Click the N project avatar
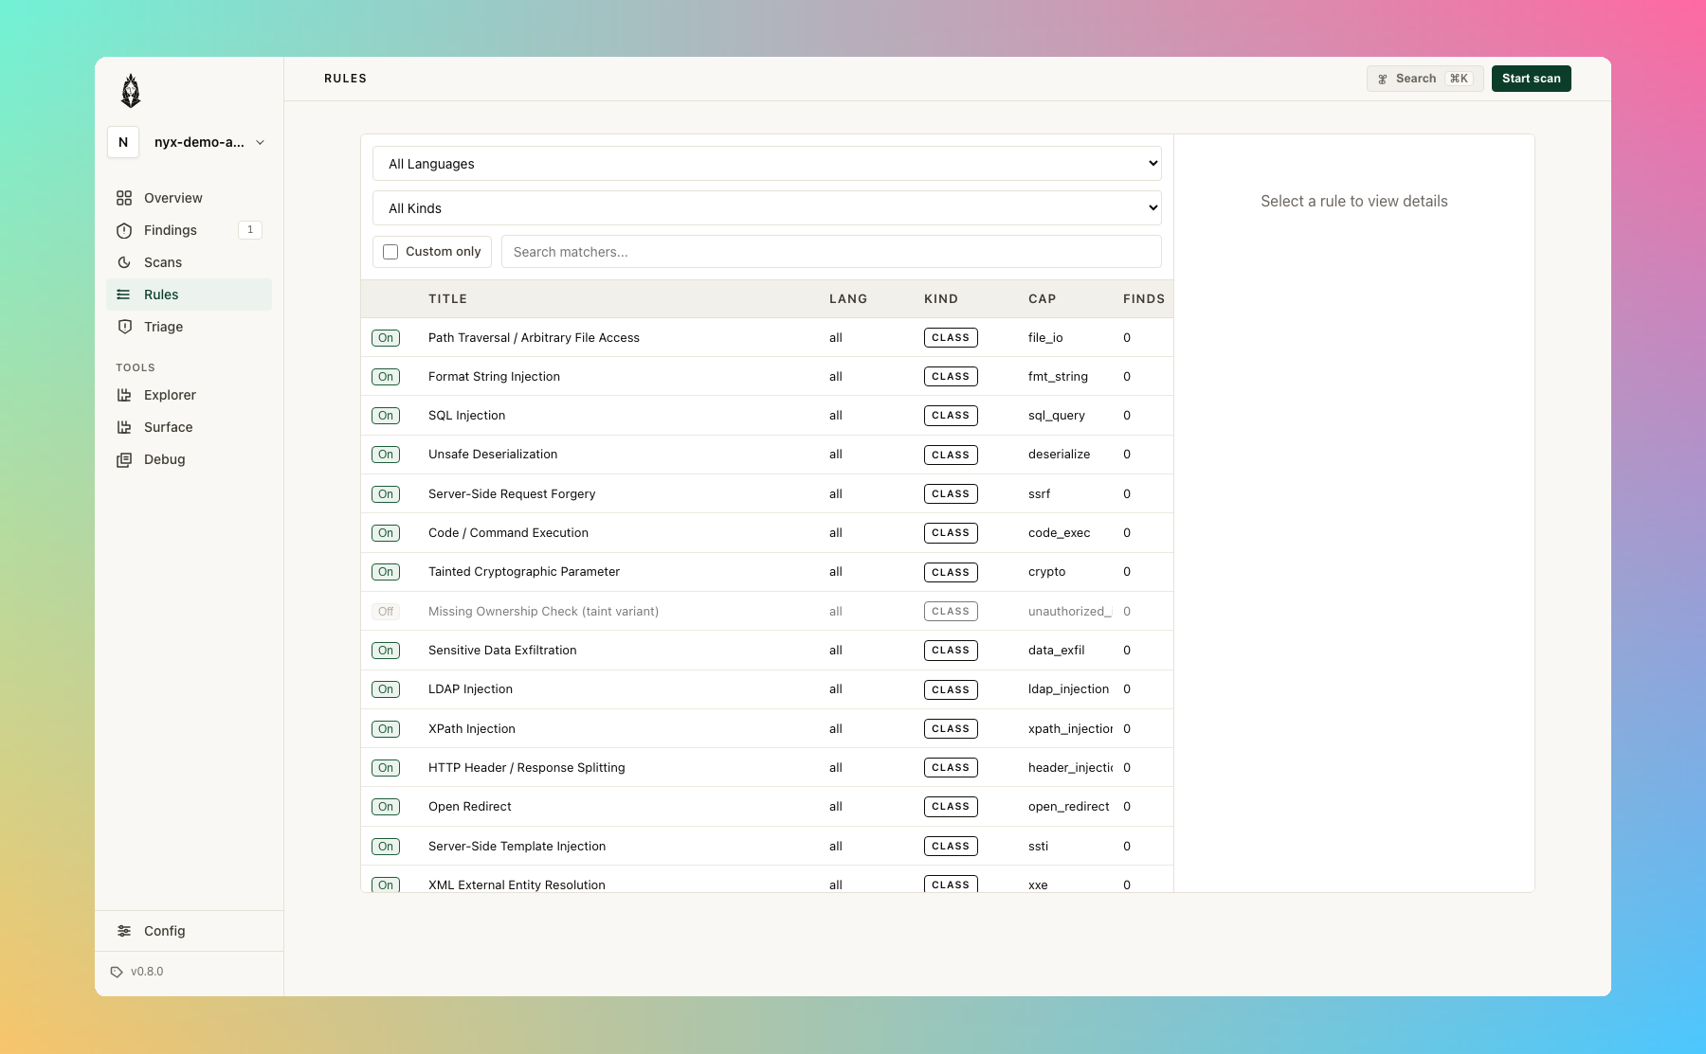Screen dimensions: 1706x1054 pos(123,142)
